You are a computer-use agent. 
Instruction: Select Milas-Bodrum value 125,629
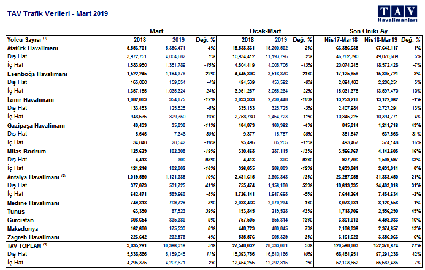click(139, 151)
